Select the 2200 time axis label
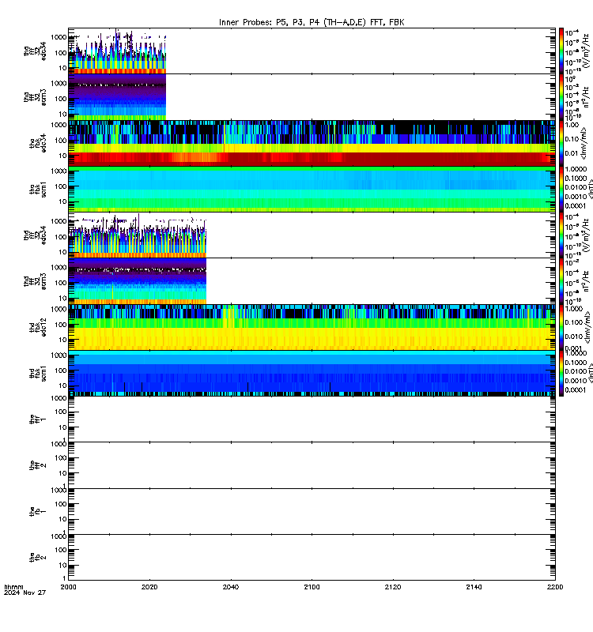Screen dimensions: 593x632 555,587
